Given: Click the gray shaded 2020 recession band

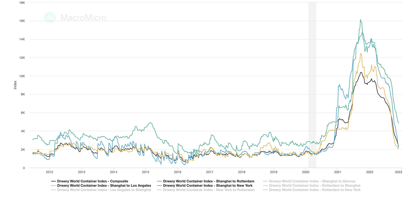Looking at the screenshot, I should (312, 85).
